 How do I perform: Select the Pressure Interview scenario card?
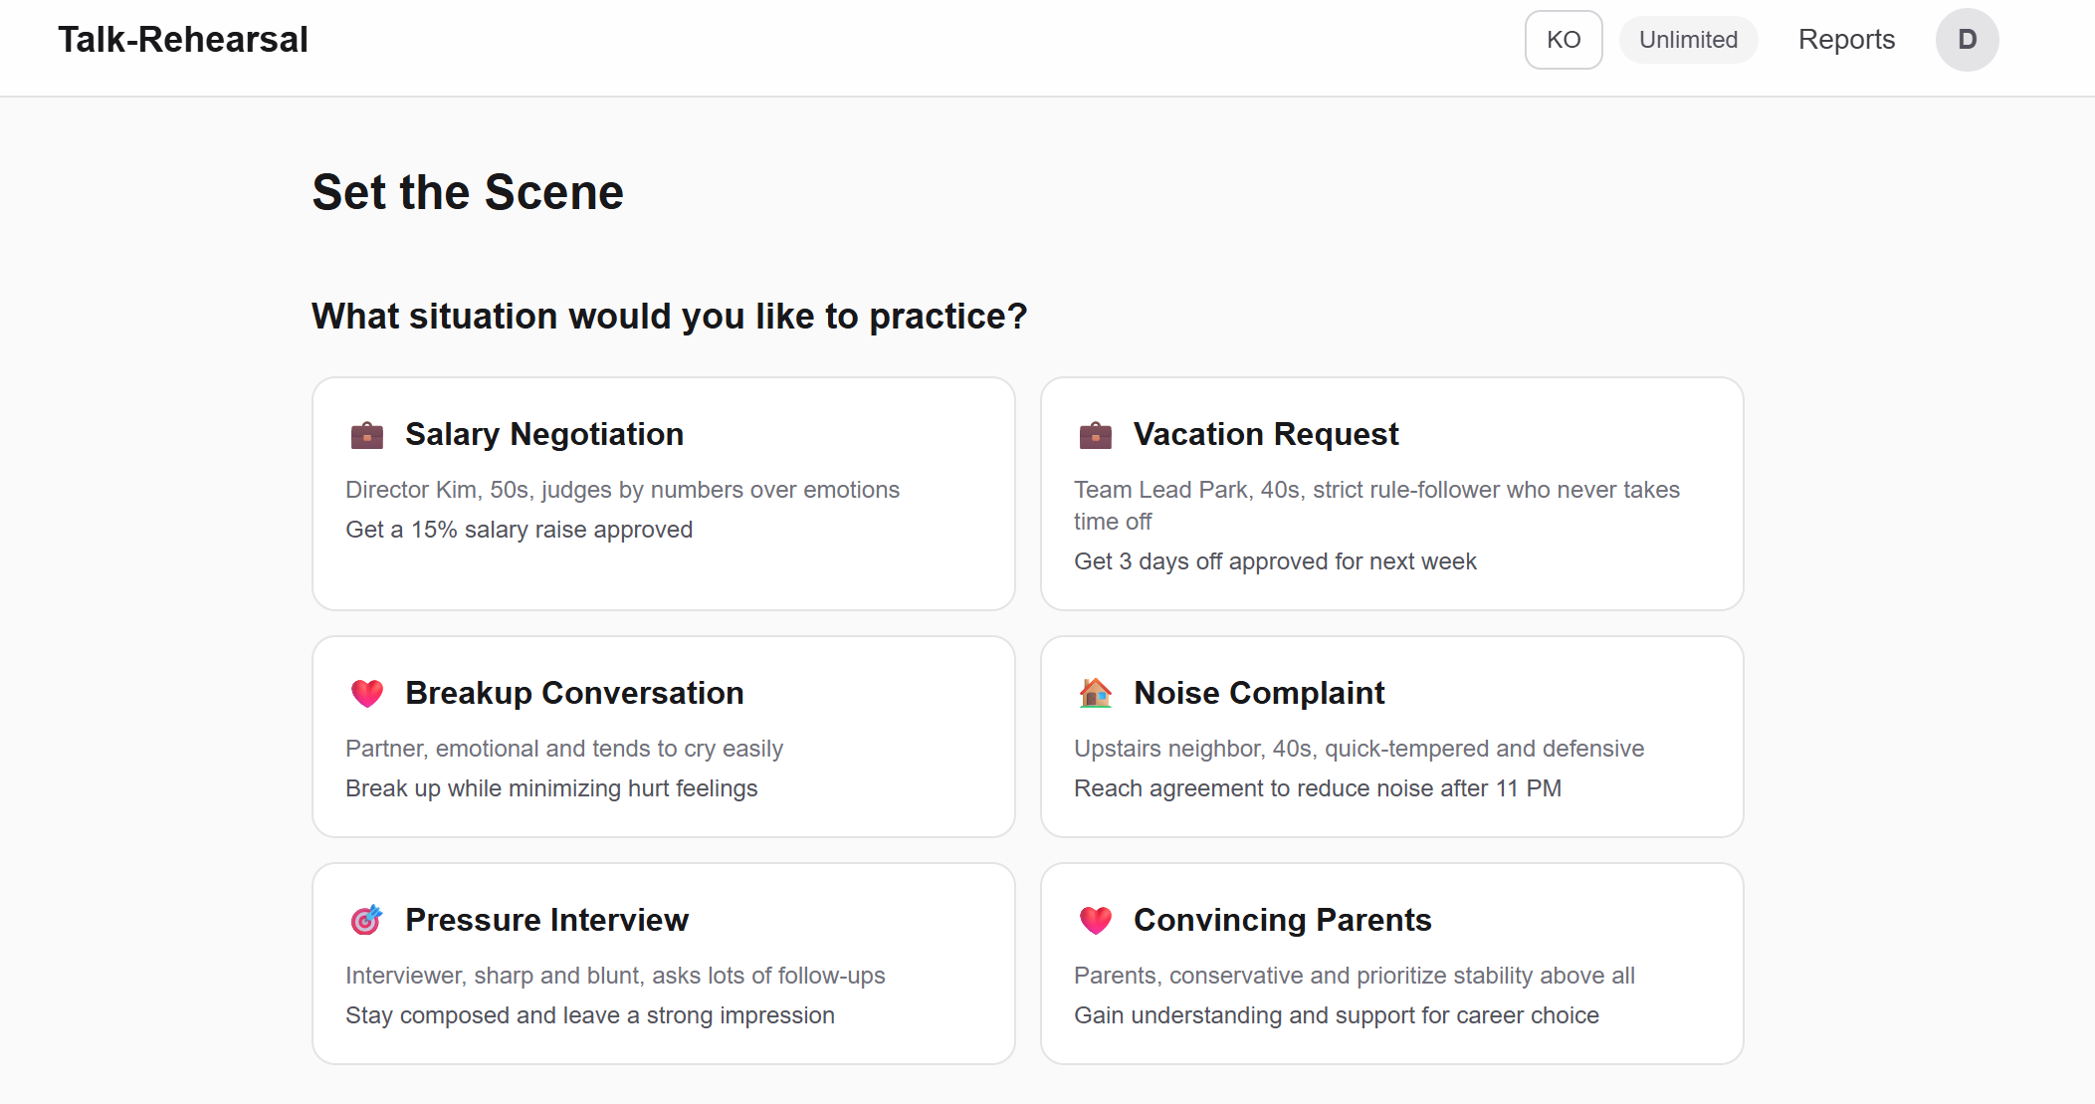663,962
